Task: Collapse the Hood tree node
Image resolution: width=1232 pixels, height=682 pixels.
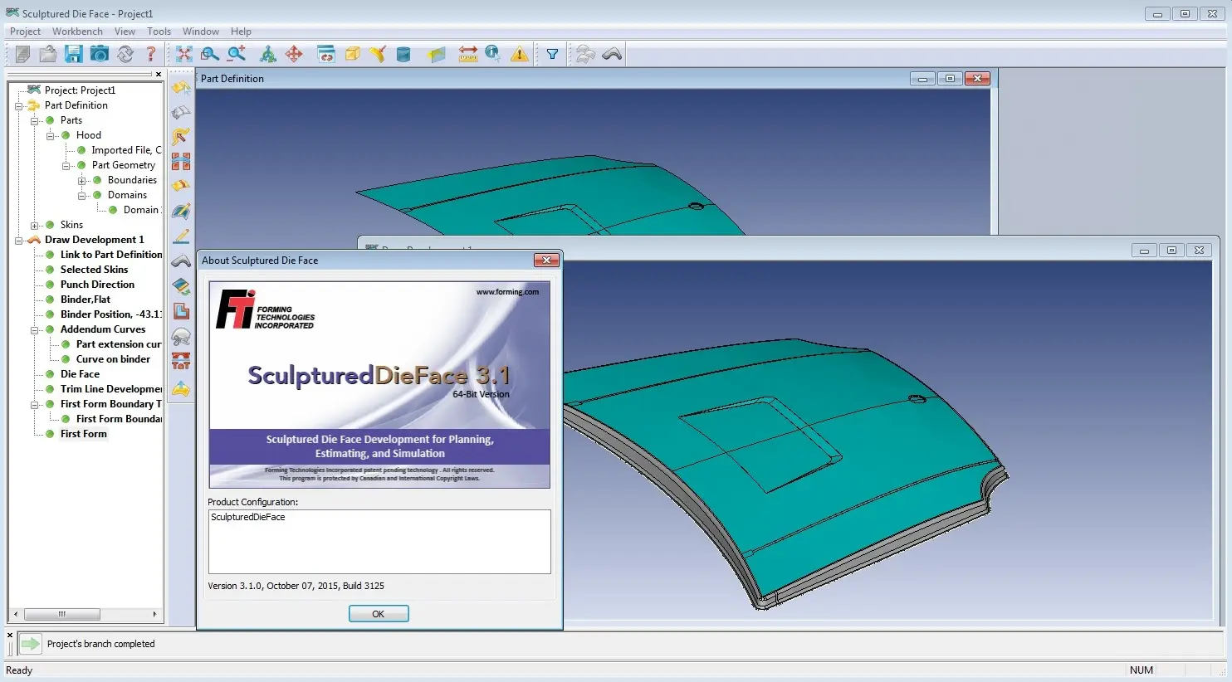Action: click(x=51, y=136)
